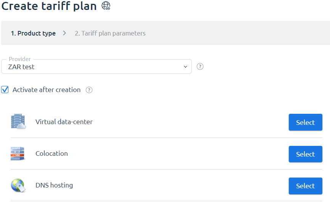
Task: Click the Virtual data-center label
Action: (x=64, y=122)
